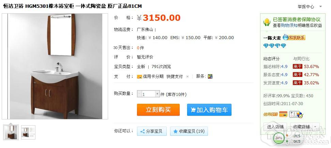The height and width of the screenshot is (148, 331).
Task: Click the seller's blue diamond rating icons
Action: coord(275,46)
